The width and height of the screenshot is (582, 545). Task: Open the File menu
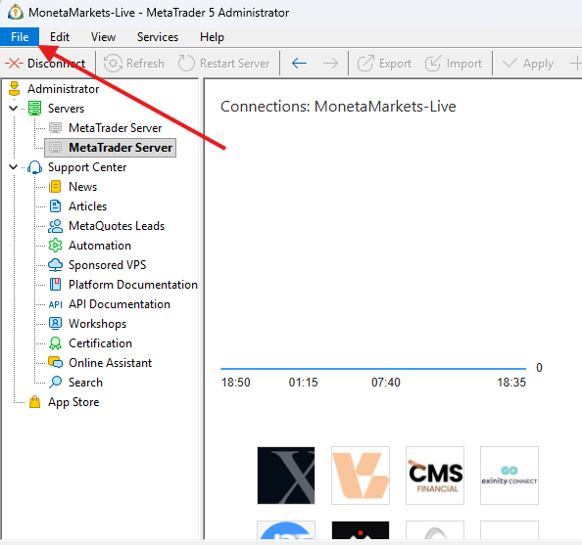(20, 37)
